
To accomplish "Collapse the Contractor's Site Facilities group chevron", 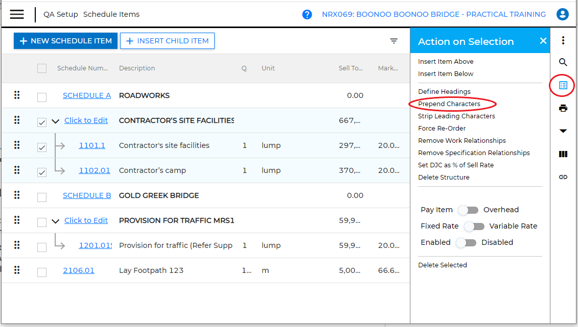I will pos(55,121).
